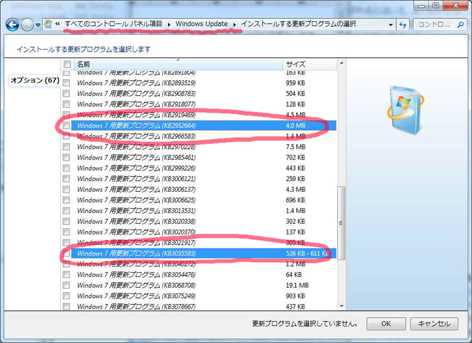Click the キャンセル button
The width and height of the screenshot is (472, 343).
pyautogui.click(x=434, y=324)
